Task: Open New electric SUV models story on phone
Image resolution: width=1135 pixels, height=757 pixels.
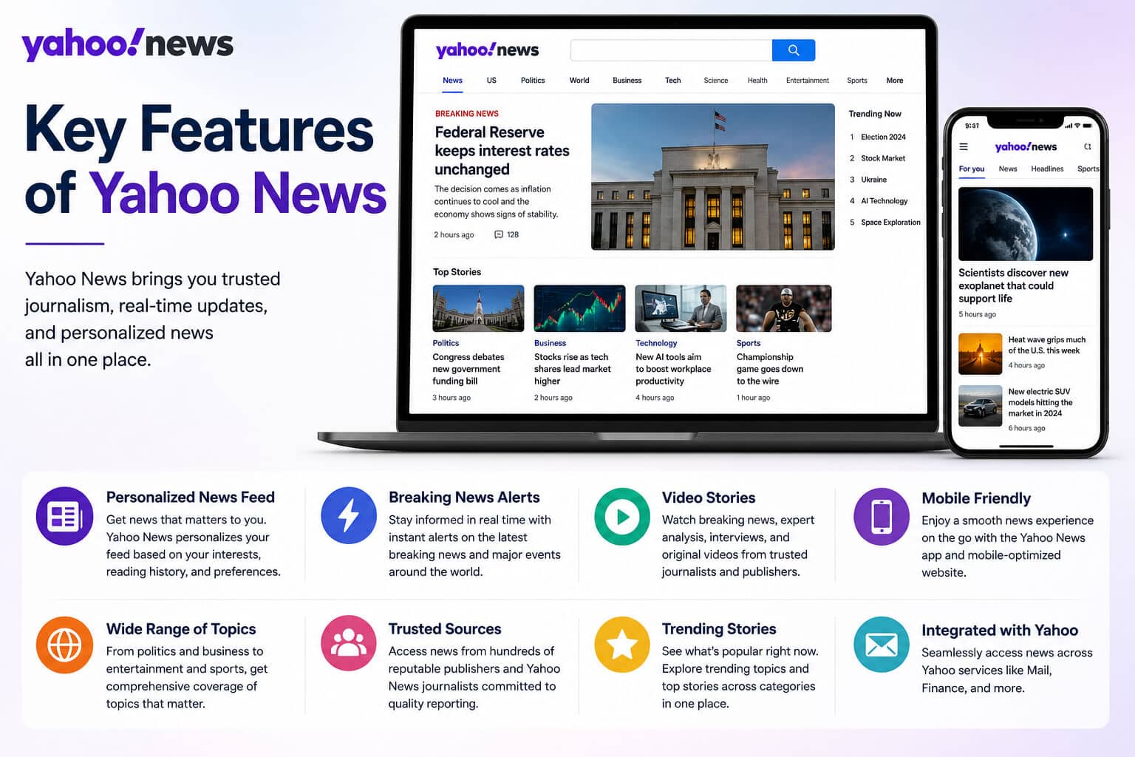Action: [x=1040, y=402]
